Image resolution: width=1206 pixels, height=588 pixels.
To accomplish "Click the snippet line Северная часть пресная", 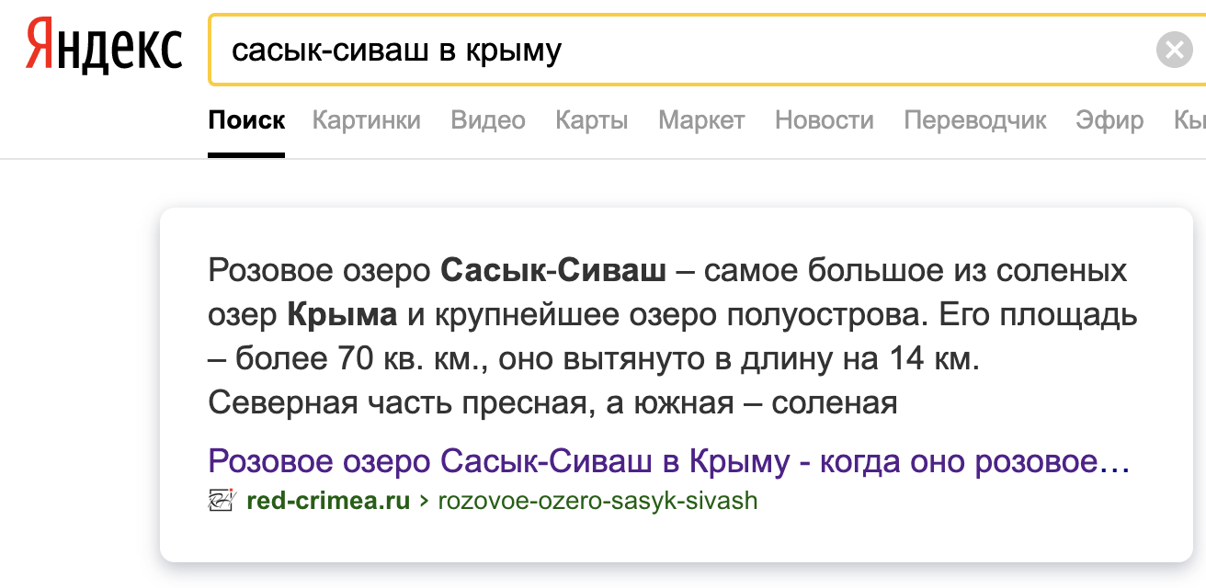I will 552,402.
